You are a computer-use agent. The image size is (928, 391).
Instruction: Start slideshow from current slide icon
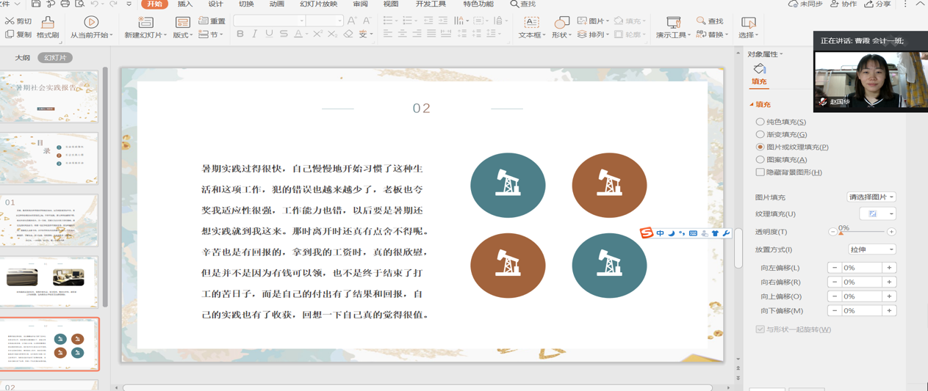[x=91, y=23]
